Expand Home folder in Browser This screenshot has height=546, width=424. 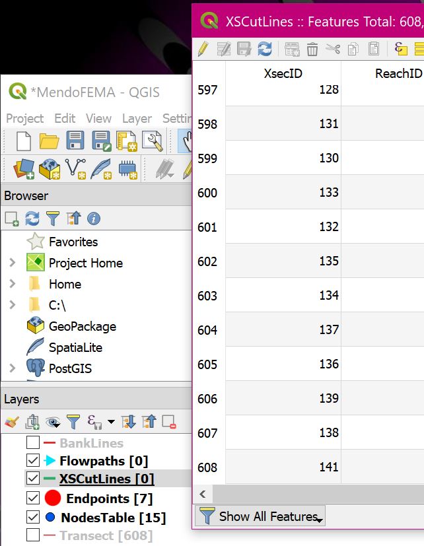point(13,283)
